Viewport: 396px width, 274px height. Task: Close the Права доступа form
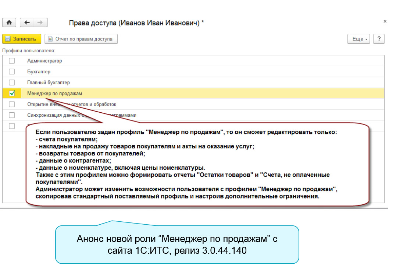[385, 22]
